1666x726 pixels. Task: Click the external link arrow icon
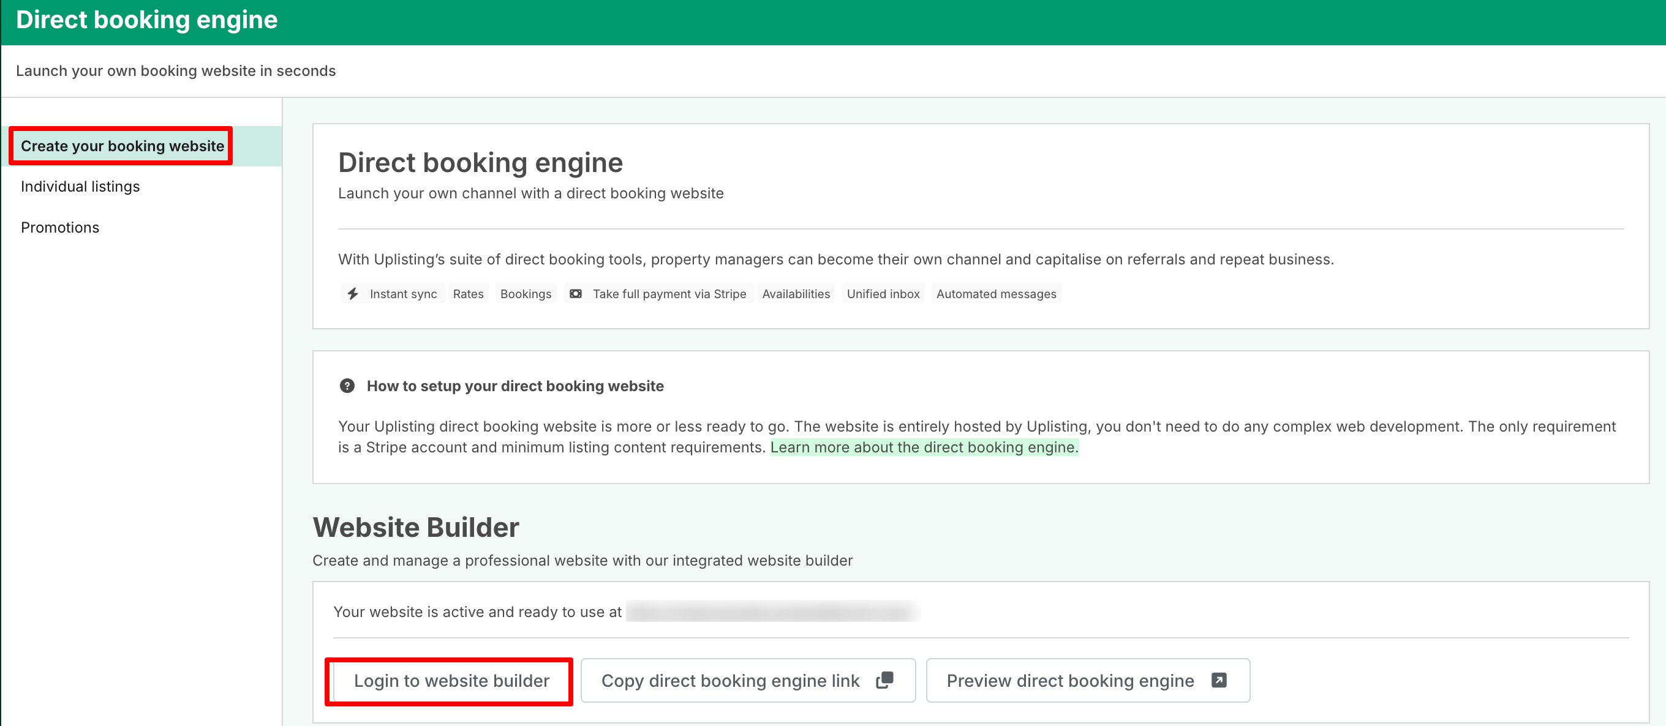(1218, 679)
